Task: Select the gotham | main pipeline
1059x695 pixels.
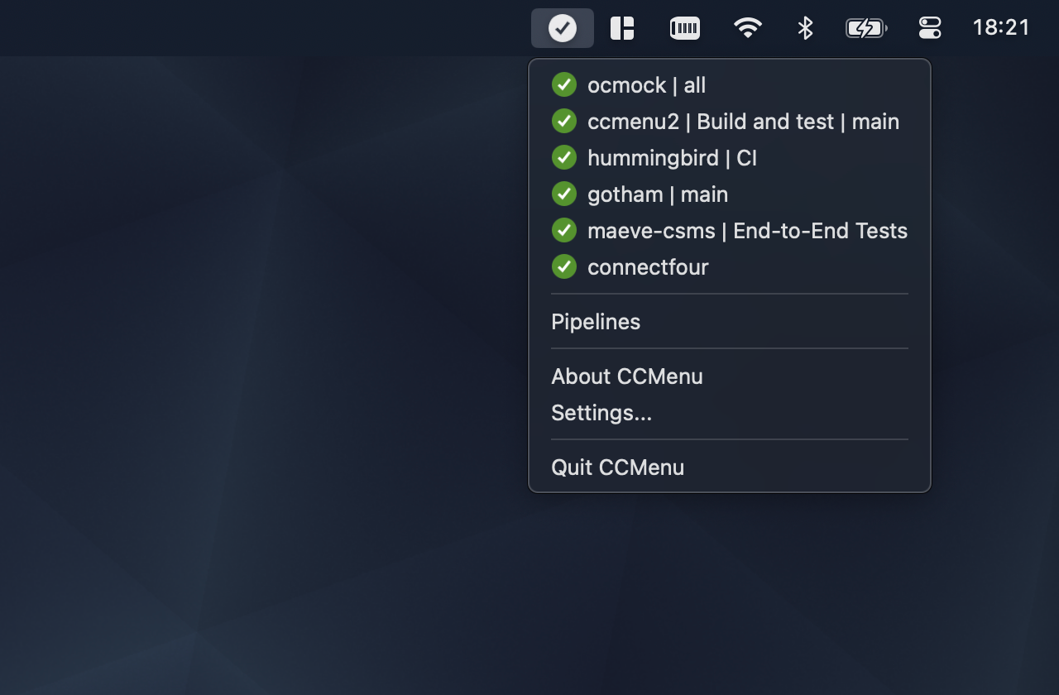Action: click(657, 194)
